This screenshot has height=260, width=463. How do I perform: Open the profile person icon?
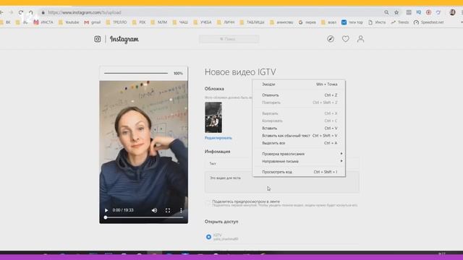(360, 39)
